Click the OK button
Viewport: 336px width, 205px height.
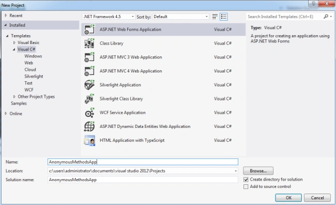[288, 198]
